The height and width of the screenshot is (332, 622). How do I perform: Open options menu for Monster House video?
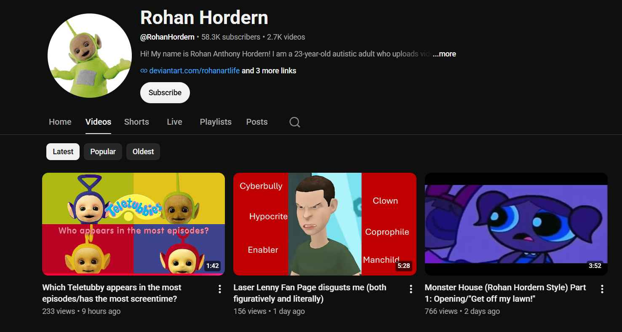602,289
